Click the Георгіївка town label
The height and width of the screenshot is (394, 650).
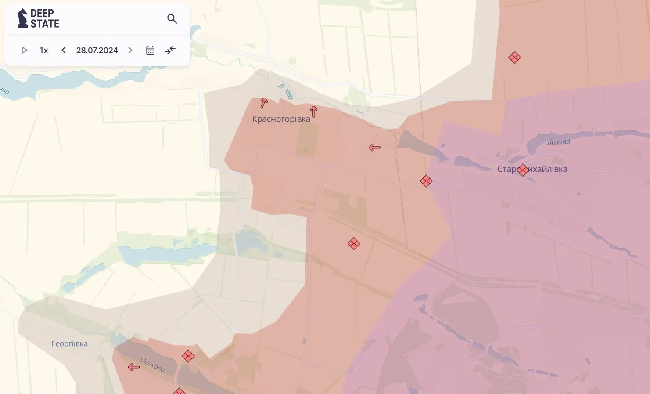(69, 344)
